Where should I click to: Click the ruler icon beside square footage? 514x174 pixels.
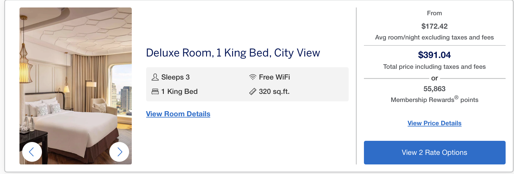coord(253,91)
